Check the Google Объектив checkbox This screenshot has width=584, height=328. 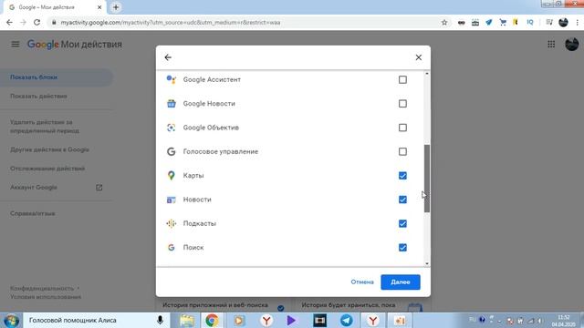tap(402, 128)
